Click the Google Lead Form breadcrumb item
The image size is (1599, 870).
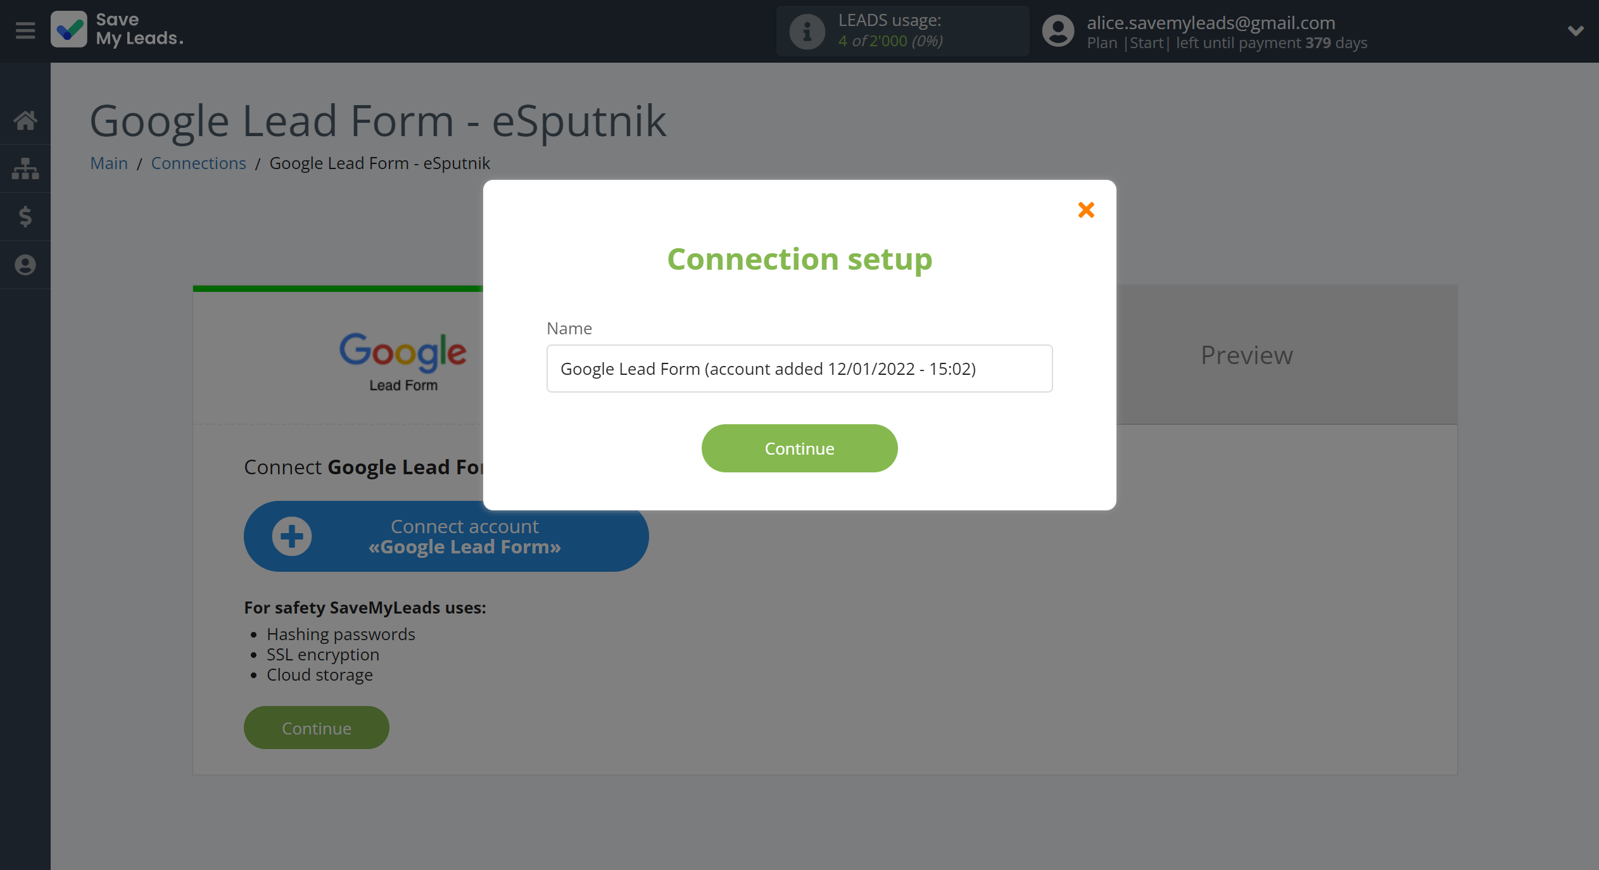pyautogui.click(x=380, y=163)
